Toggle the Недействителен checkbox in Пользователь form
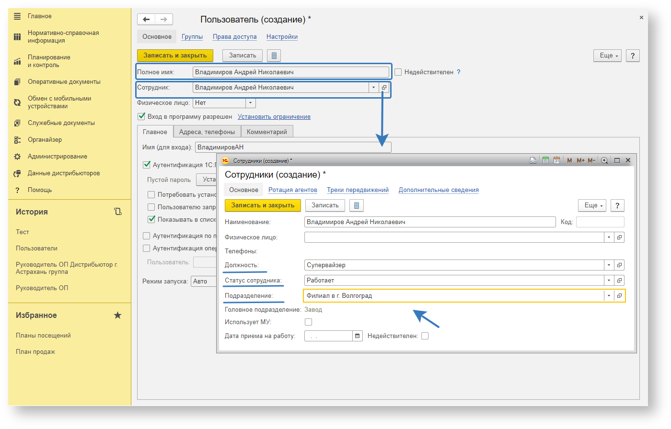The width and height of the screenshot is (671, 429). point(398,72)
